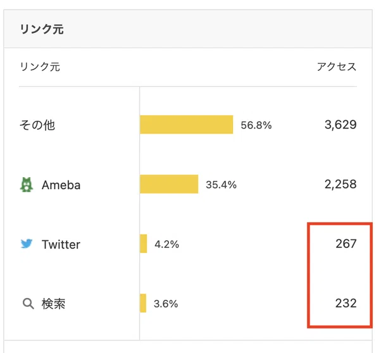Screen dimensions: 376x353
Task: Click the Twitter bird icon
Action: pyautogui.click(x=27, y=244)
